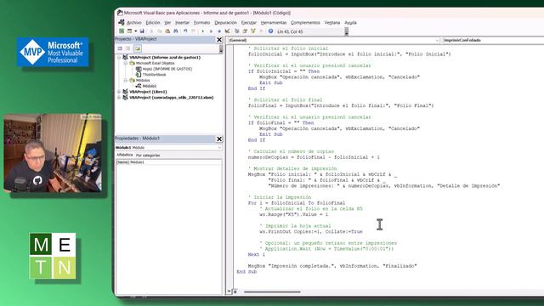Click the View Code icon in Project panel
544x306 pixels.
pos(120,48)
